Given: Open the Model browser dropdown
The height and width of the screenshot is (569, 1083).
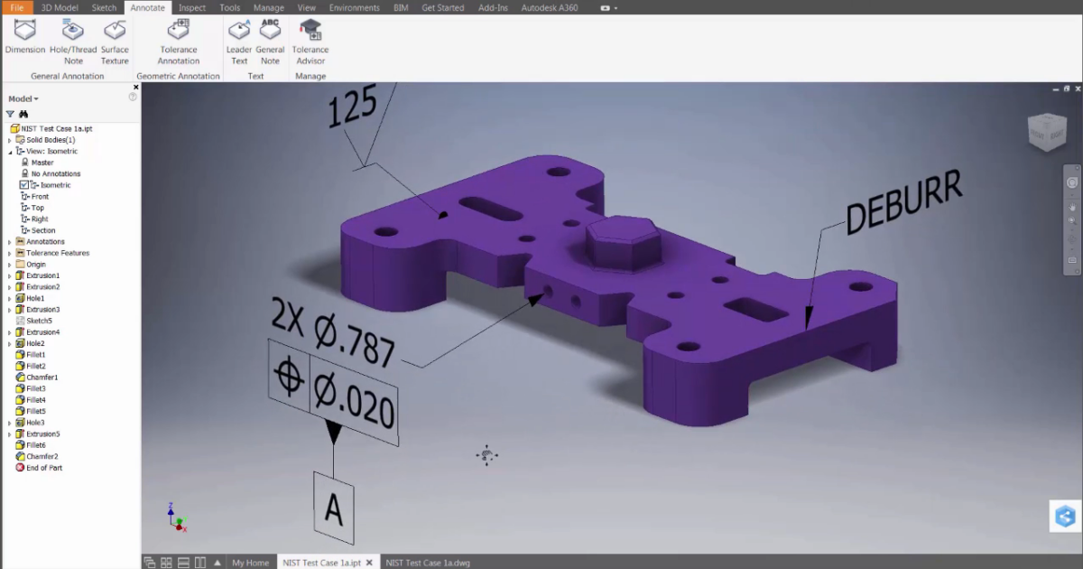Looking at the screenshot, I should [37, 98].
